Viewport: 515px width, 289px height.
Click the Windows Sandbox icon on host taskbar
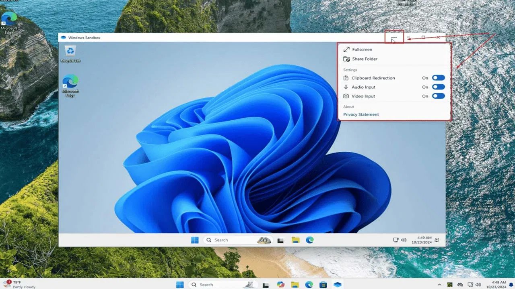coord(338,285)
